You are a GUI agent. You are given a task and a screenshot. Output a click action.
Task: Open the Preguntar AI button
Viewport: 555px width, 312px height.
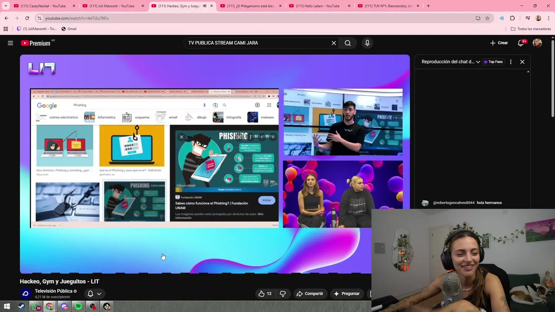tap(346, 294)
